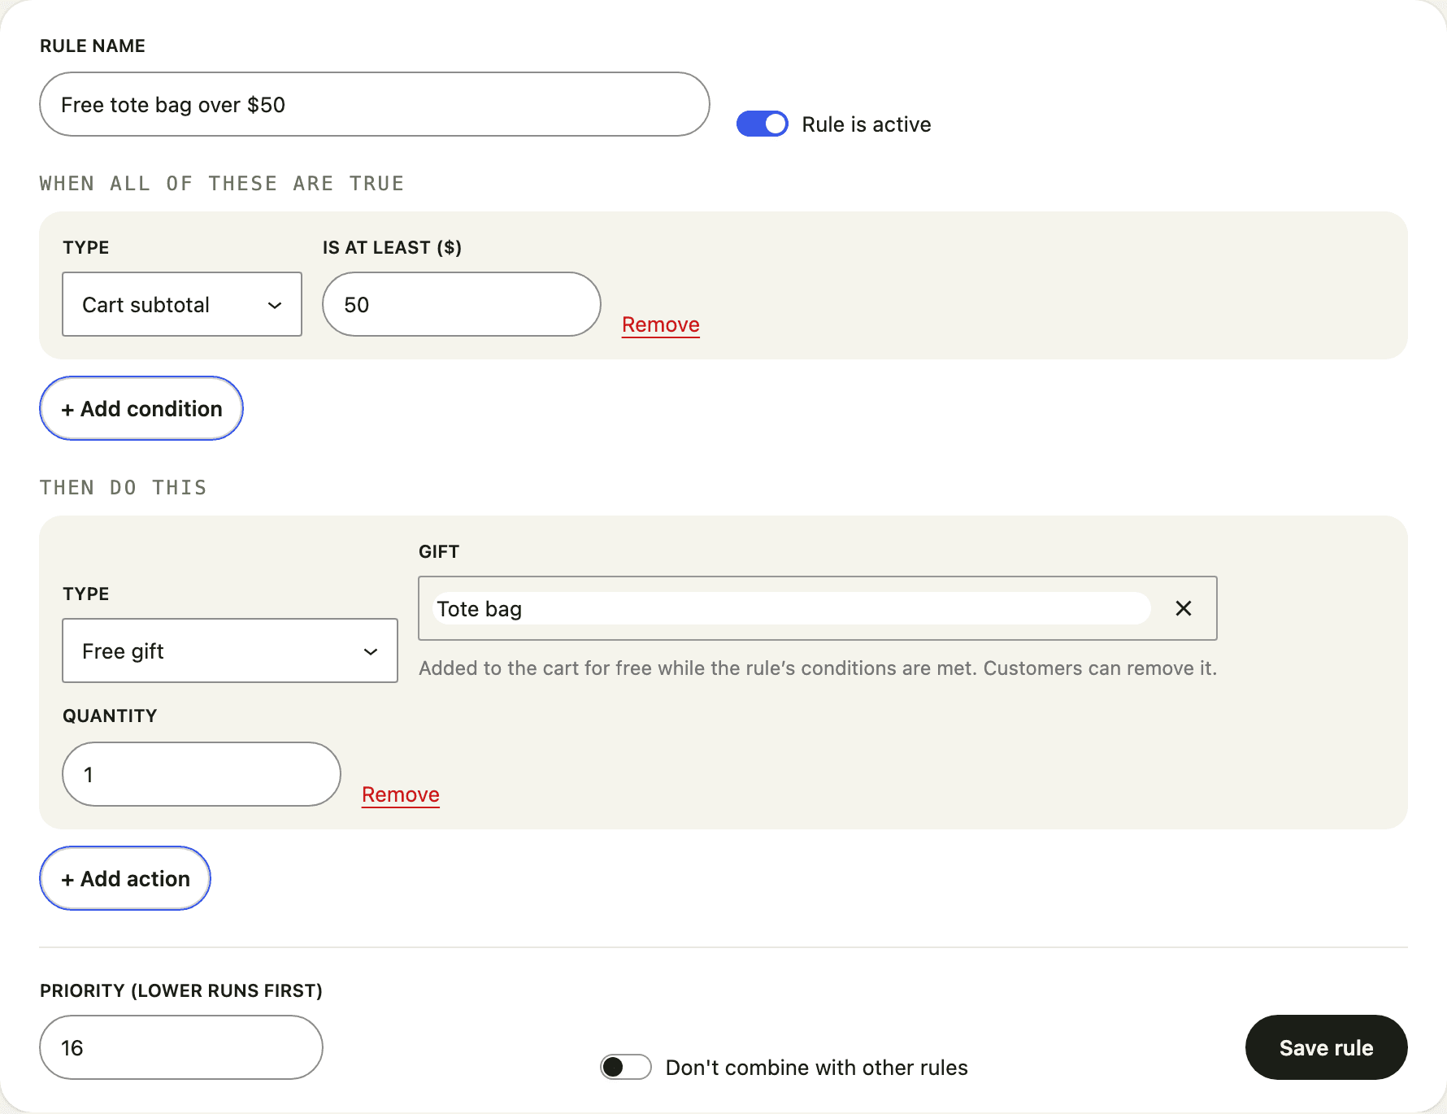
Task: Click the Add condition button
Action: coord(141,408)
